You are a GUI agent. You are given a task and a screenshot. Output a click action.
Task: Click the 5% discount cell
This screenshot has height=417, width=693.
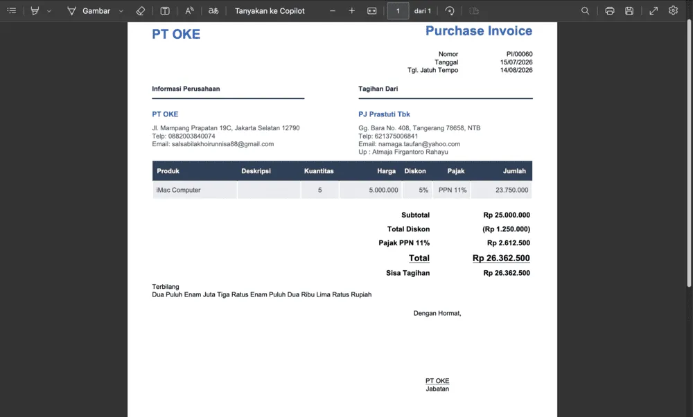click(417, 190)
